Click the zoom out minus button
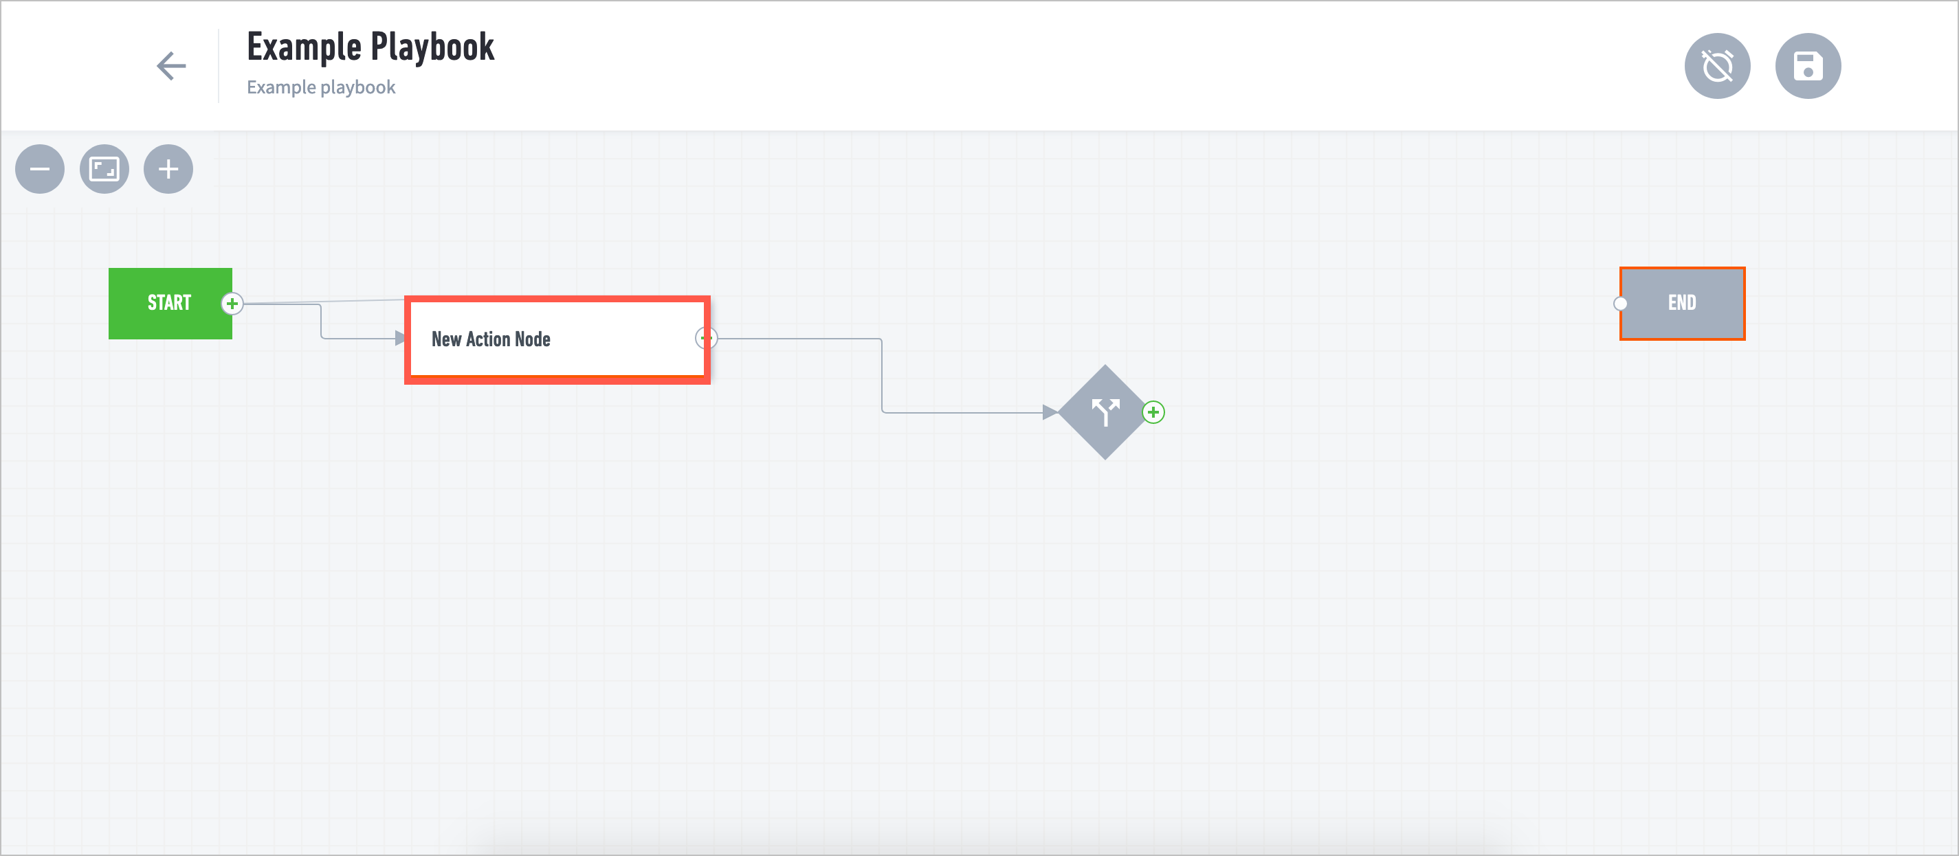Image resolution: width=1959 pixels, height=856 pixels. [x=40, y=168]
